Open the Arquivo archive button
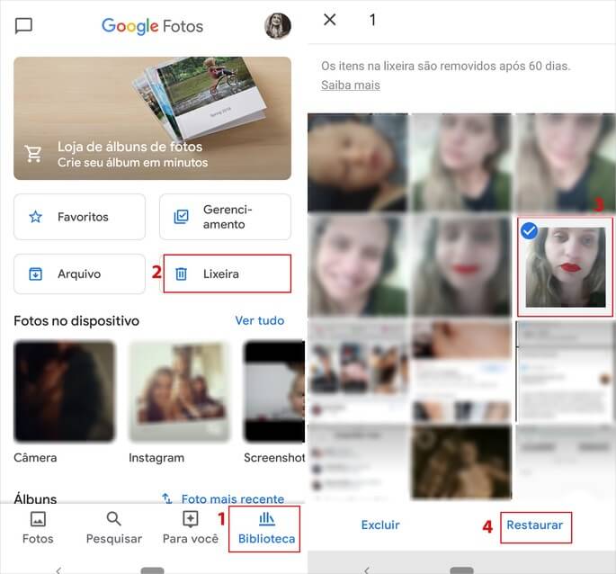This screenshot has height=574, width=616. pyautogui.click(x=79, y=274)
